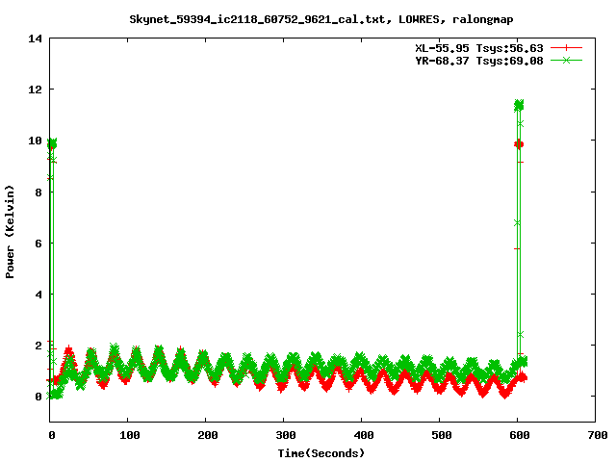Click the red calibration cluster near 600 seconds at 10 K
Screen dimensions: 616x462
519,144
